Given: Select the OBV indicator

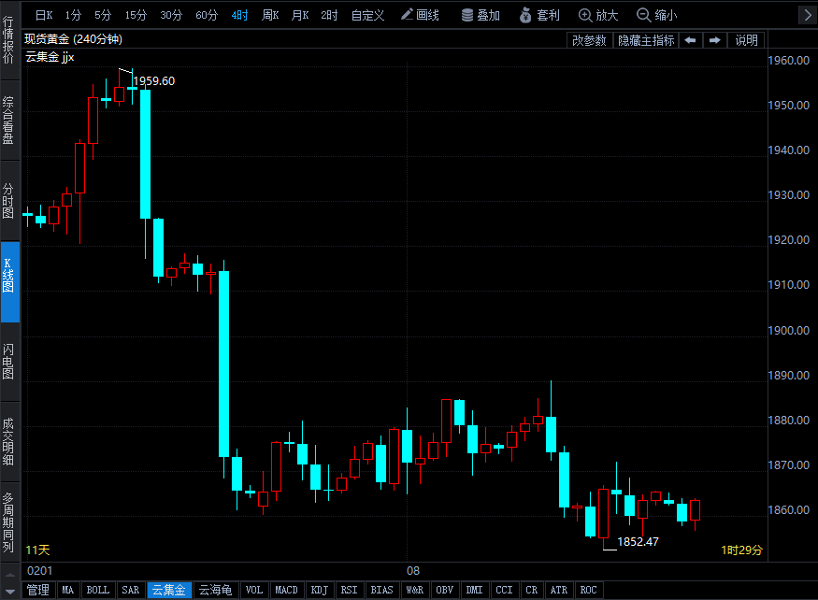Looking at the screenshot, I should [444, 590].
